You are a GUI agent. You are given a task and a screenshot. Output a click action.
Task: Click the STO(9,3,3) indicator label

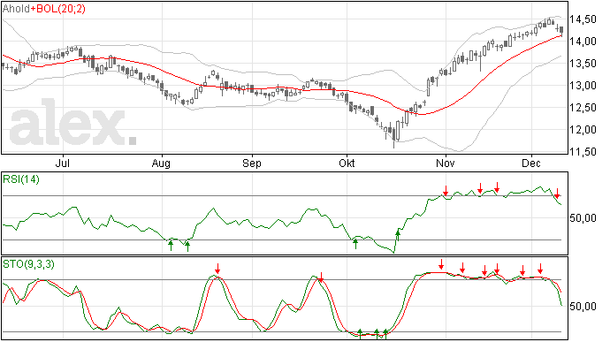[x=29, y=264]
